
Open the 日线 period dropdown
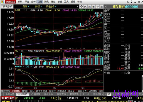coord(26,6)
